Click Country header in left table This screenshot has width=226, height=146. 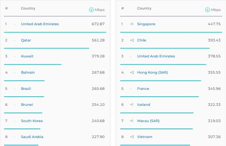(x=28, y=8)
